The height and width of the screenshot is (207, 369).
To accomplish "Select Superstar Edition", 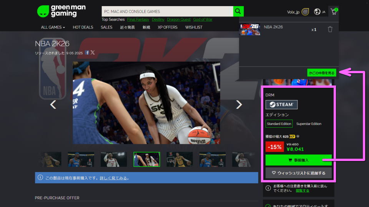I will 309,124.
